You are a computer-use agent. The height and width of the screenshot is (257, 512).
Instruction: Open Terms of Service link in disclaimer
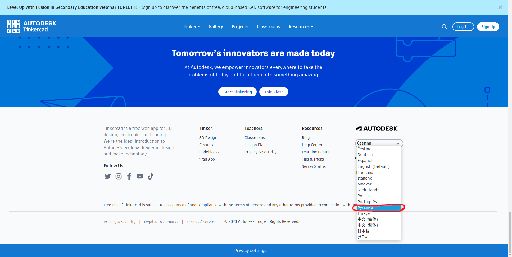249,205
